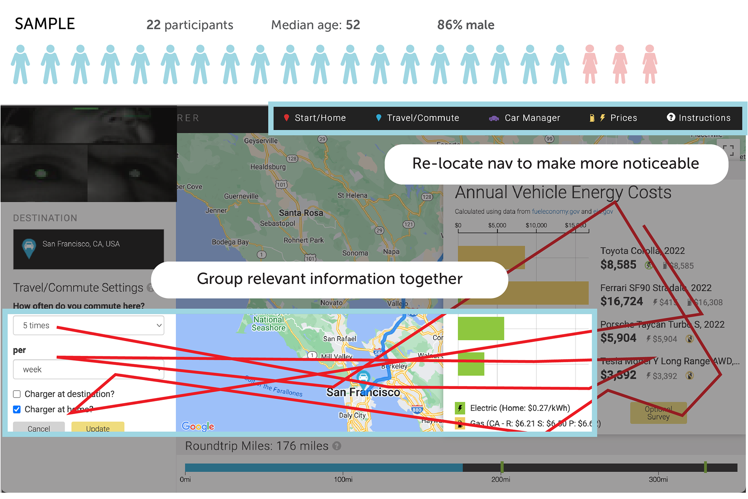Click the Tesla Model Y green cost bar
This screenshot has width=748, height=499.
(471, 364)
